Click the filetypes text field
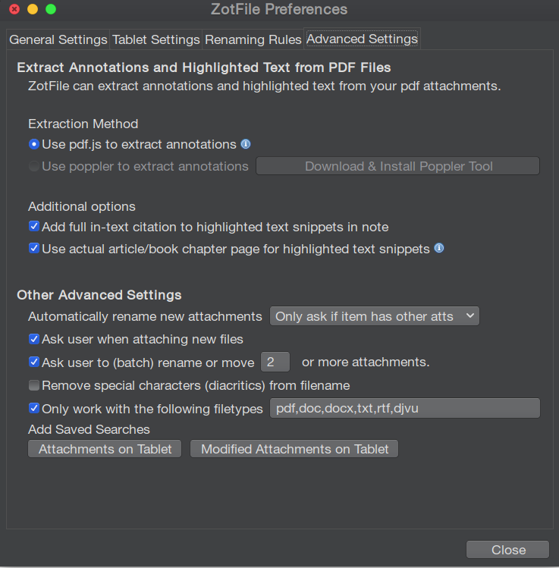The image size is (559, 568). [x=405, y=408]
